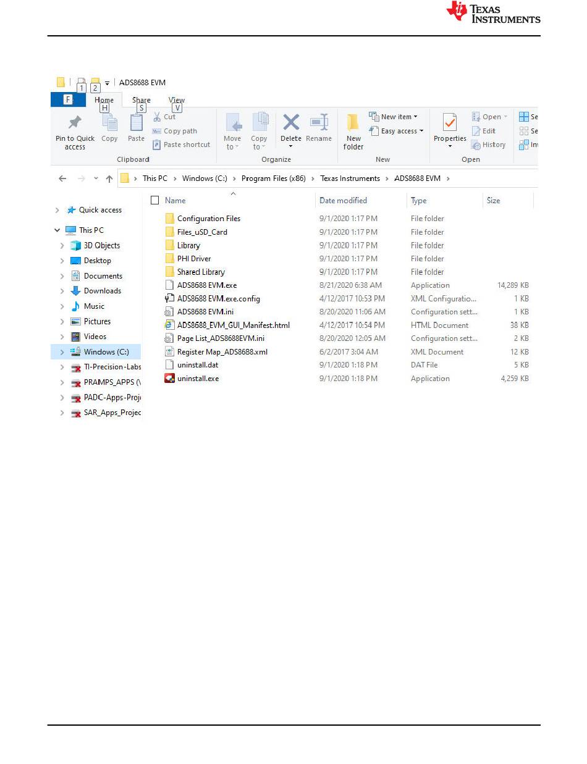This screenshot has width=587, height=764.
Task: Click the PHI Driver folder icon
Action: 169,259
